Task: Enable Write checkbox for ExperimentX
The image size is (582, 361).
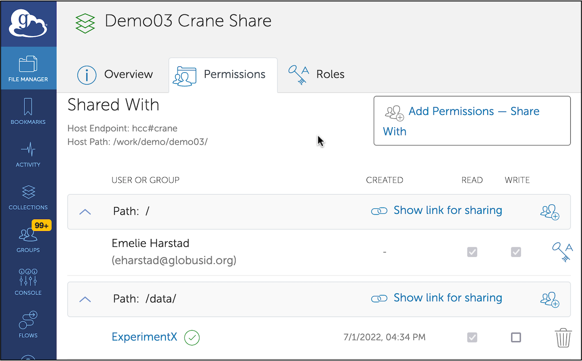Action: pyautogui.click(x=516, y=337)
